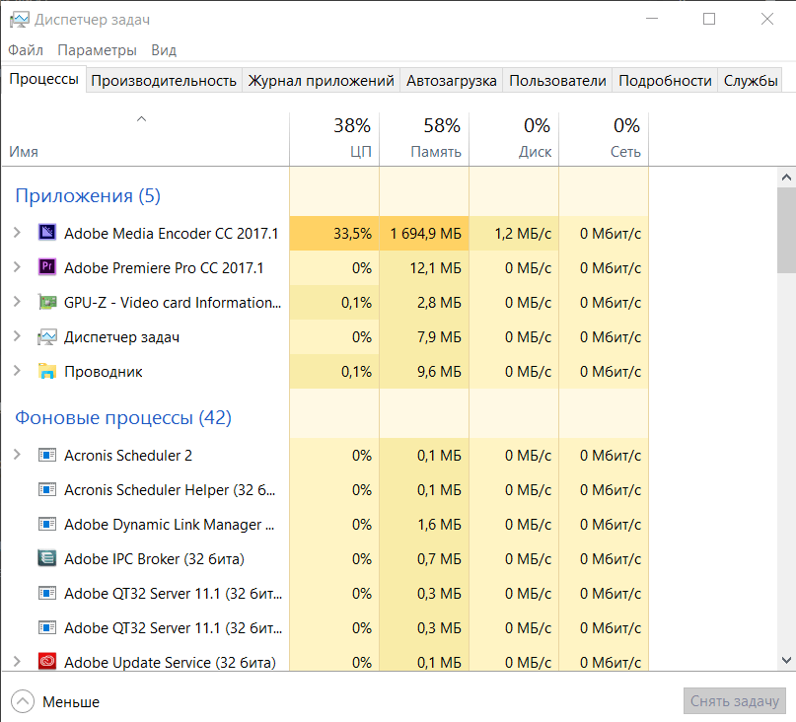The height and width of the screenshot is (722, 796).
Task: Click the 1 694,9 МБ memory cell
Action: pyautogui.click(x=424, y=233)
